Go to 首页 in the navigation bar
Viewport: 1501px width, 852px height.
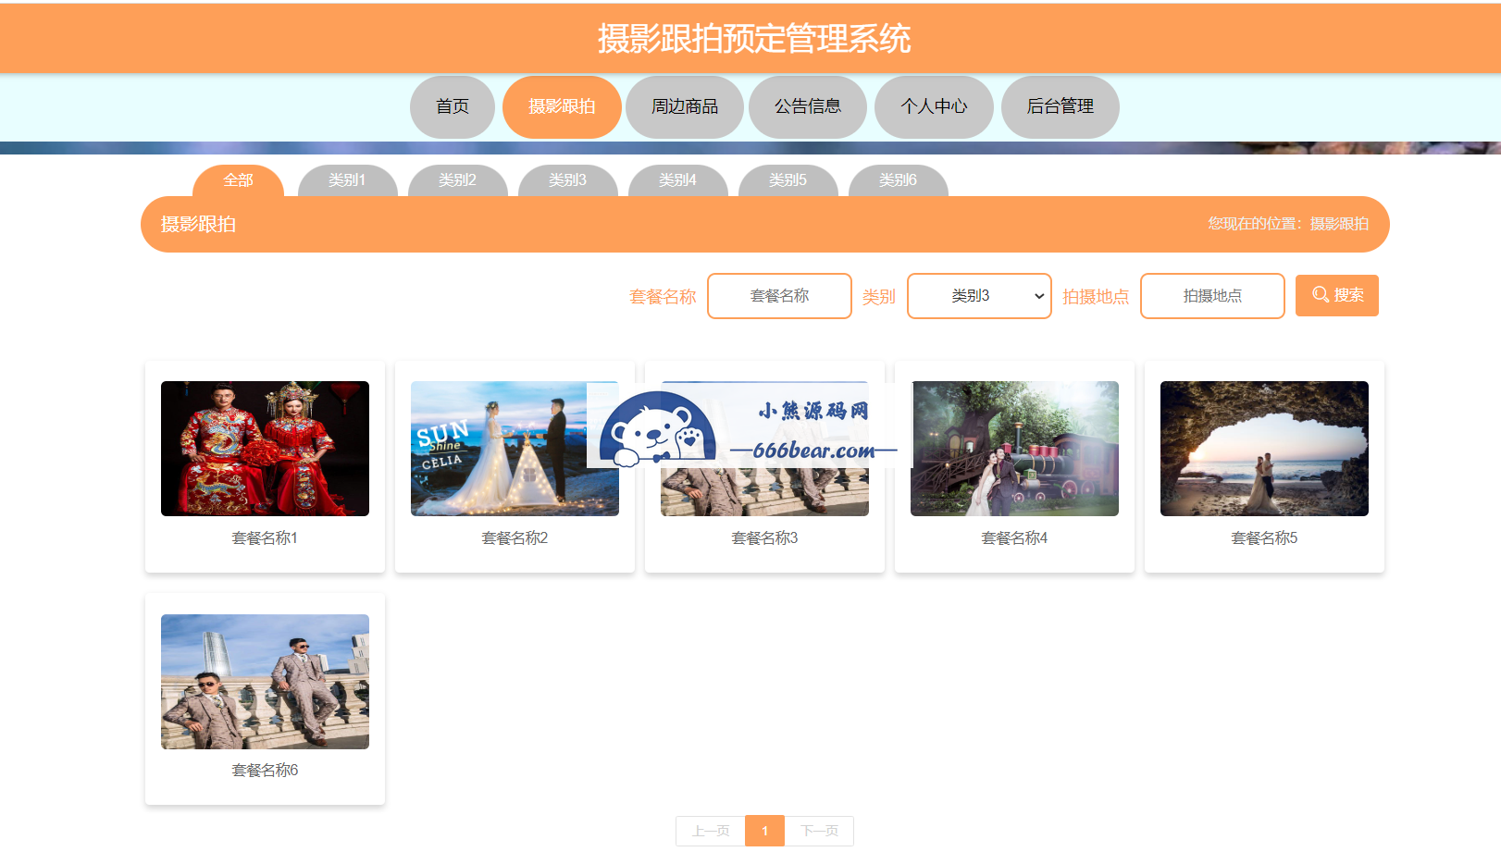pyautogui.click(x=453, y=107)
